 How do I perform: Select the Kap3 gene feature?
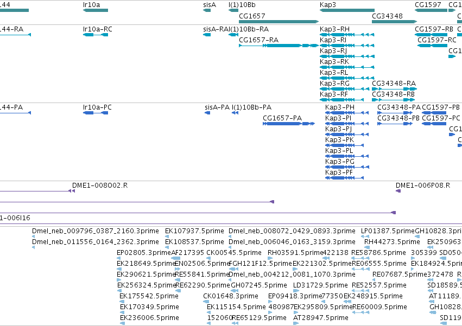[347, 10]
